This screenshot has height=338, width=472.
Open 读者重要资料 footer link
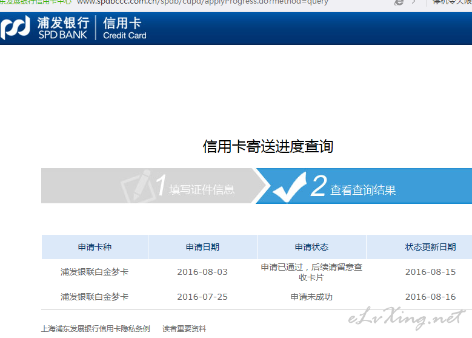click(x=184, y=329)
